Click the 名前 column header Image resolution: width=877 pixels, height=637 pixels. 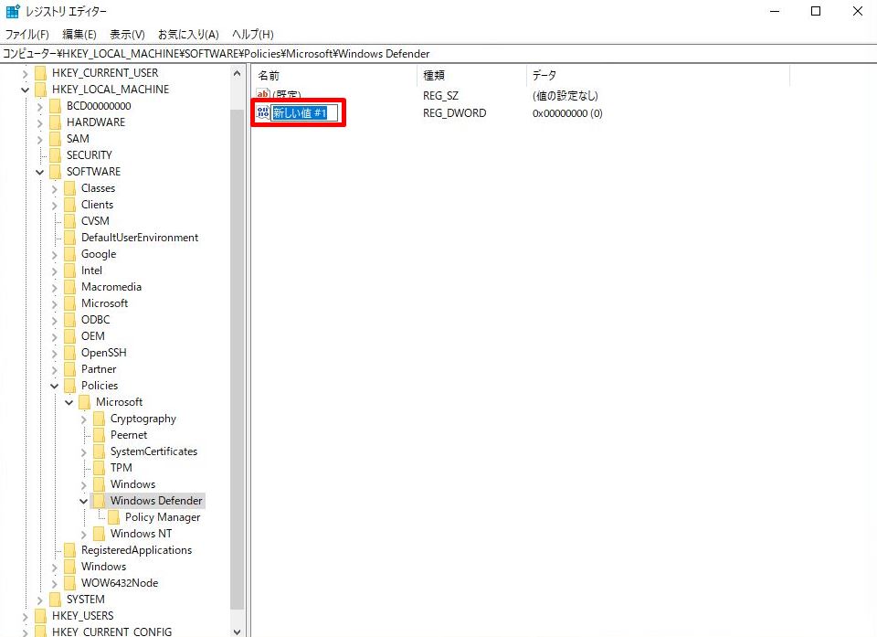click(334, 76)
